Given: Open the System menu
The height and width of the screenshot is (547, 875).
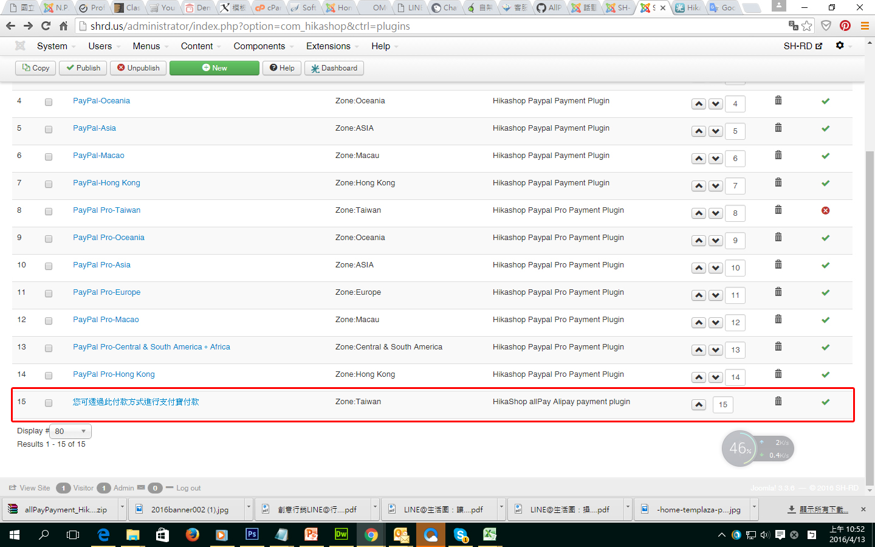Looking at the screenshot, I should click(55, 46).
